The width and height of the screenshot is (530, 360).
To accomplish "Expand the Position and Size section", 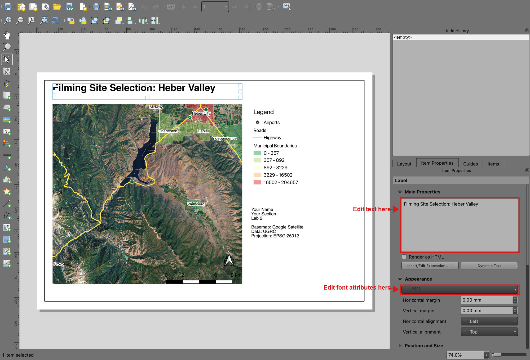I will pyautogui.click(x=400, y=346).
